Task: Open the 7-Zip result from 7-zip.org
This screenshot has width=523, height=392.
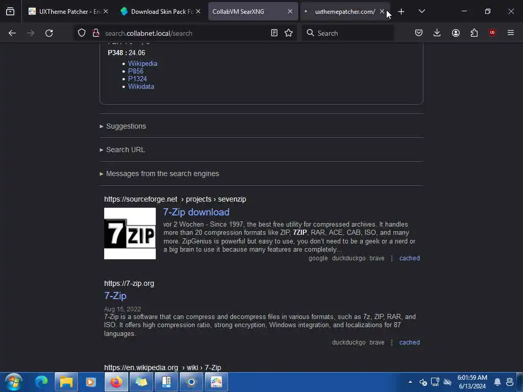Action: (x=115, y=296)
